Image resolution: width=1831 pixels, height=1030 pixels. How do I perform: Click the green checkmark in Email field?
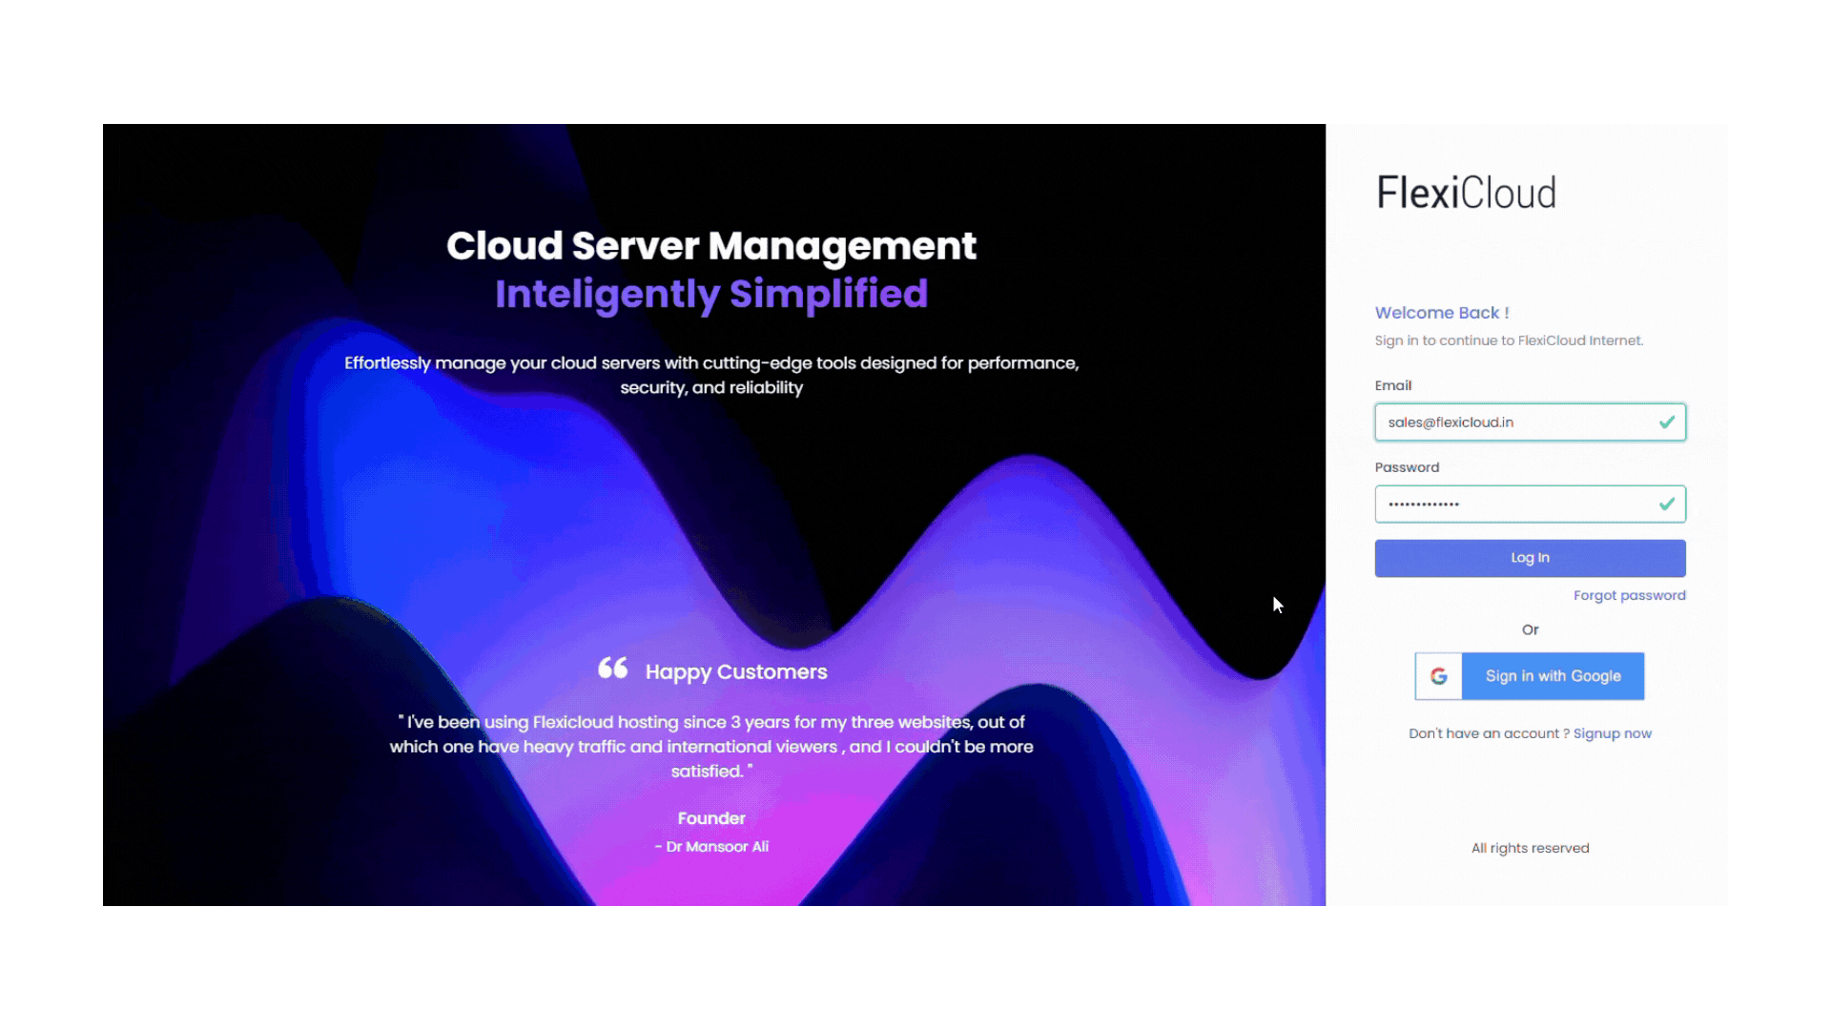click(1666, 422)
